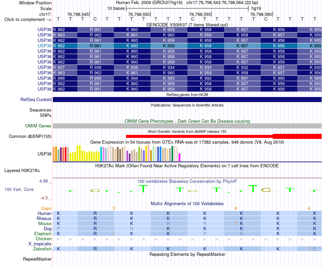322x267 pixels.
Task: Click 'Short Genetic Variants from dbSNP release 155'
Action: coord(187,131)
